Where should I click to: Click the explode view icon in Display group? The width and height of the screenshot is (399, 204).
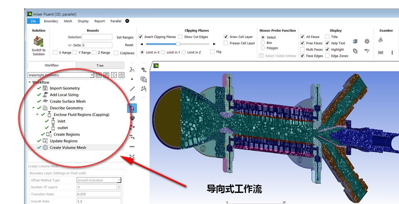[x=367, y=41]
